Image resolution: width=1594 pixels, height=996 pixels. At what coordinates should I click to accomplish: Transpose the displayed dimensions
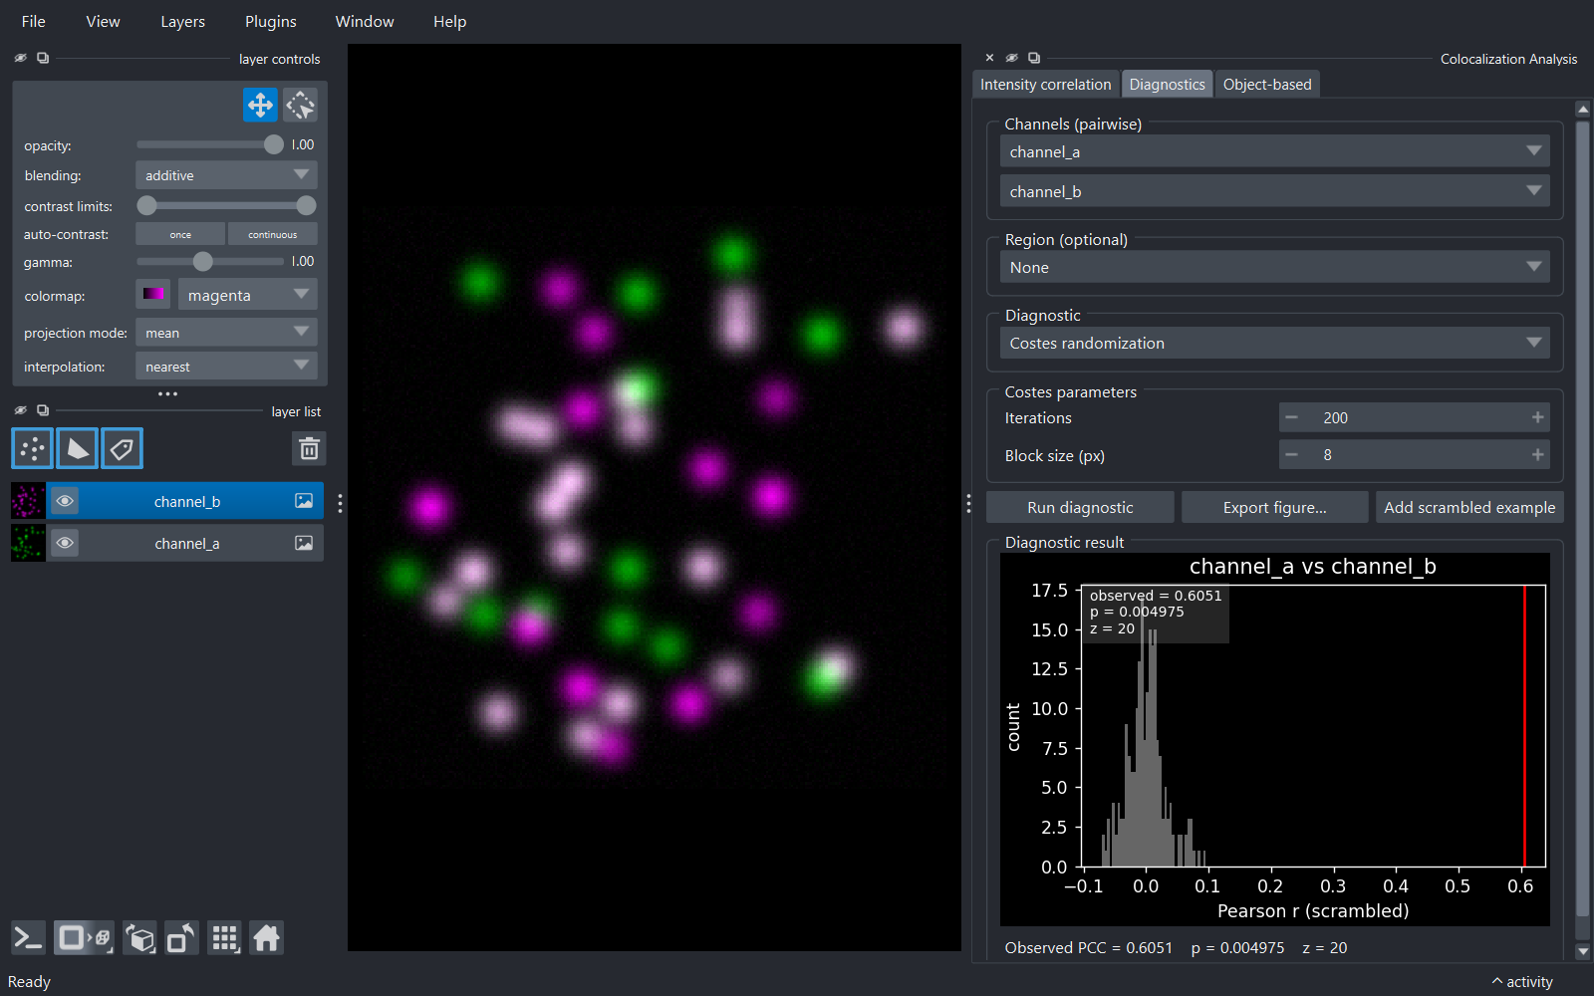pos(181,938)
